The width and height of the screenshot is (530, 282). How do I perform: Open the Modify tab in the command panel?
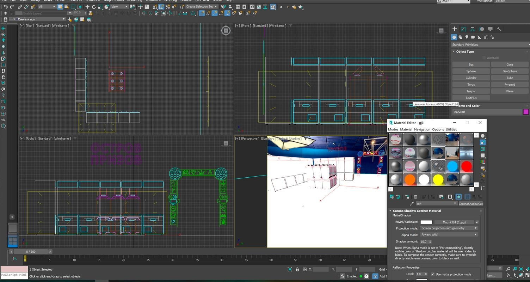[x=464, y=29]
